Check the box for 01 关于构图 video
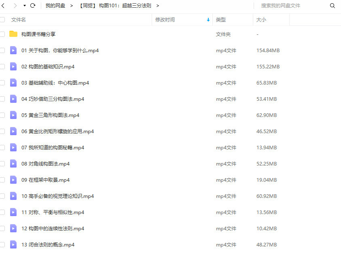This screenshot has width=341, height=259. tap(2, 50)
